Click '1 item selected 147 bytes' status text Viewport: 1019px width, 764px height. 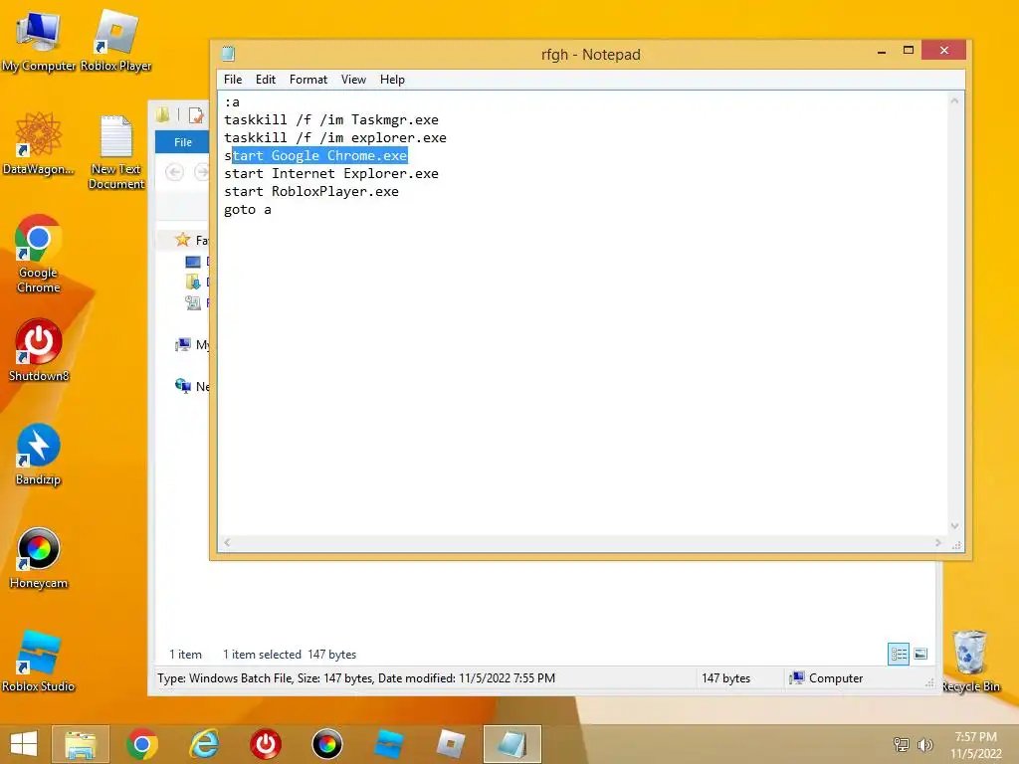(290, 655)
